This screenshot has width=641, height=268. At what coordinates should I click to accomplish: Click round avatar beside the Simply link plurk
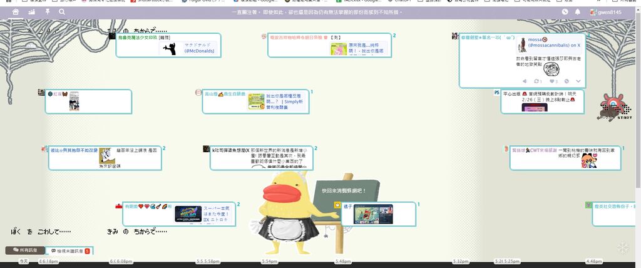point(198,93)
